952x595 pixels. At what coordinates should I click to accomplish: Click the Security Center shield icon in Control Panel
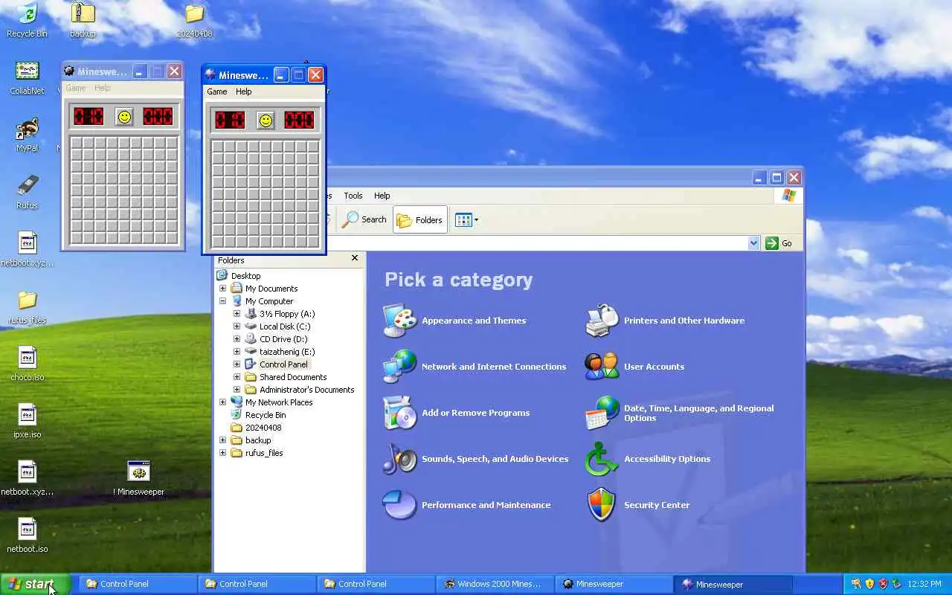[602, 505]
